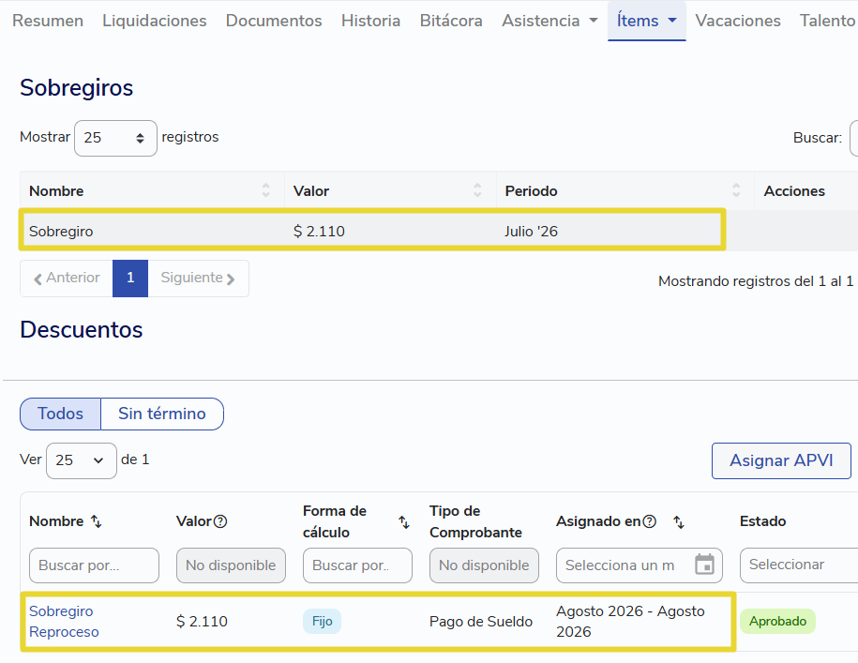Sort by Forma de cálculo arrows
The image size is (858, 663).
pyautogui.click(x=404, y=521)
